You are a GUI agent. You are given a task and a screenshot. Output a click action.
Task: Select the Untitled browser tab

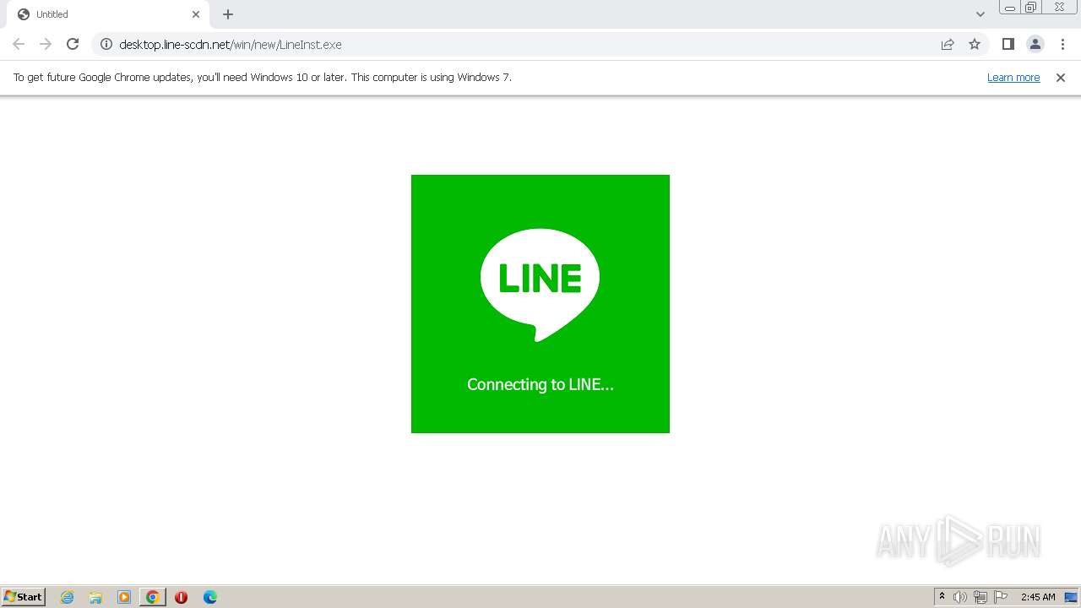coord(108,14)
